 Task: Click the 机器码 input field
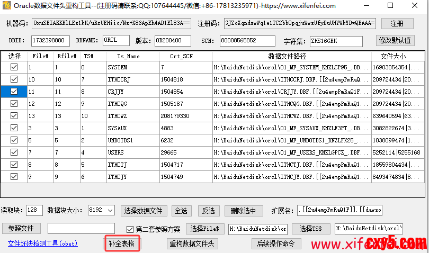point(111,23)
